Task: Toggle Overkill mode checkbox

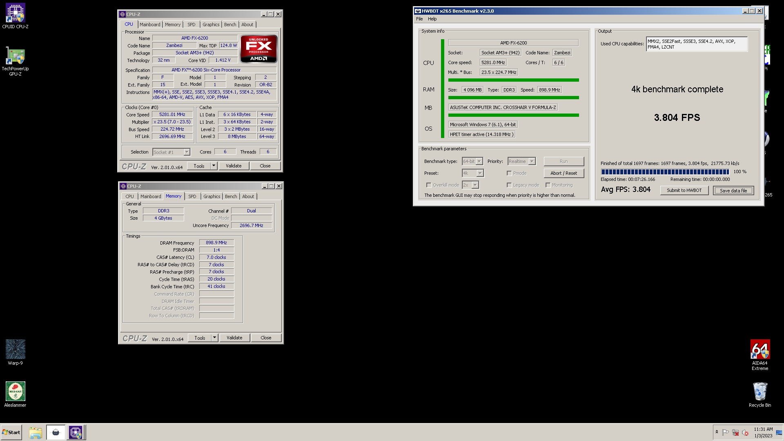Action: point(429,185)
